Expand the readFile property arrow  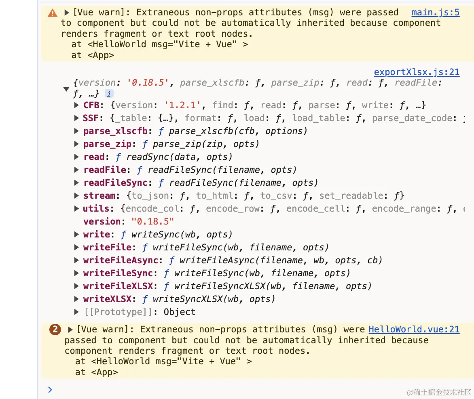pos(76,170)
